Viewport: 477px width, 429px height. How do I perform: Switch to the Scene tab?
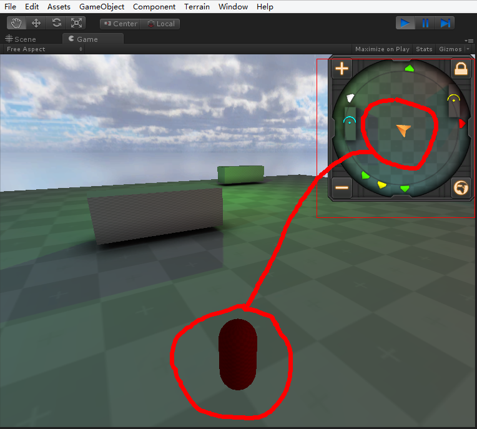point(21,39)
